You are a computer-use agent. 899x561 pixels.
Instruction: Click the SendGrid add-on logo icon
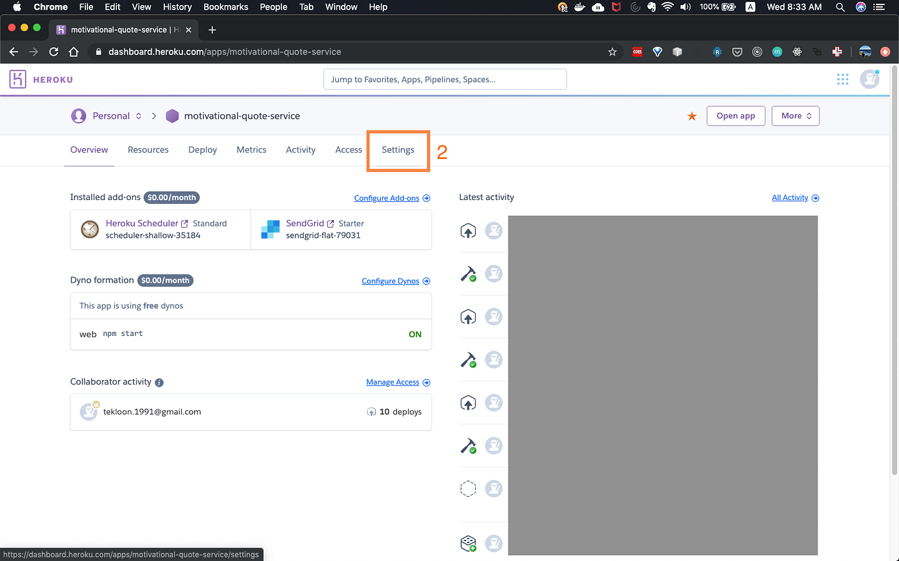(x=270, y=229)
